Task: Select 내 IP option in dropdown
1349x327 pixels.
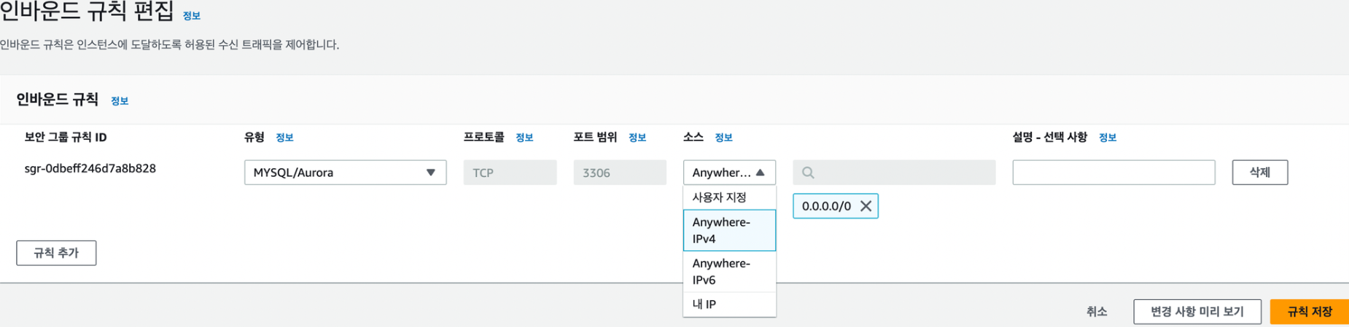Action: coord(729,304)
